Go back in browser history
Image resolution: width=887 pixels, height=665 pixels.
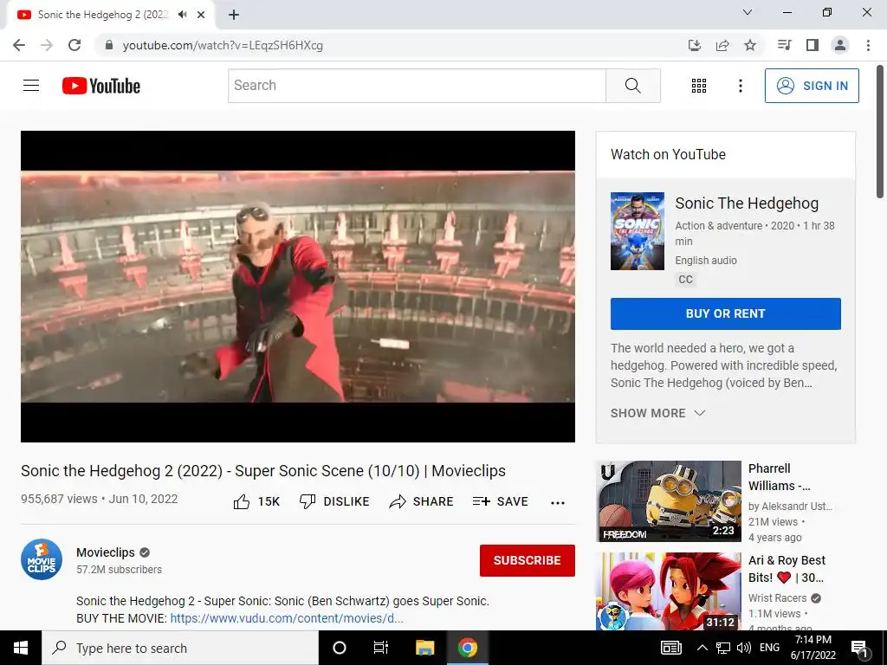pos(19,45)
